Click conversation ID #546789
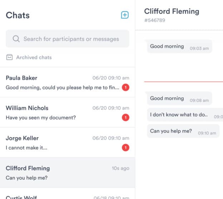Image resolution: width=223 pixels, height=199 pixels. 154,20
